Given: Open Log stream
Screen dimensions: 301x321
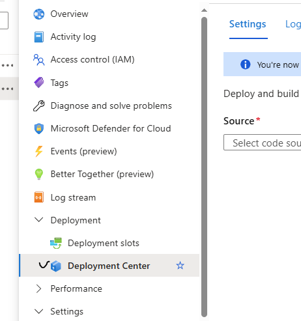Looking at the screenshot, I should tap(73, 198).
